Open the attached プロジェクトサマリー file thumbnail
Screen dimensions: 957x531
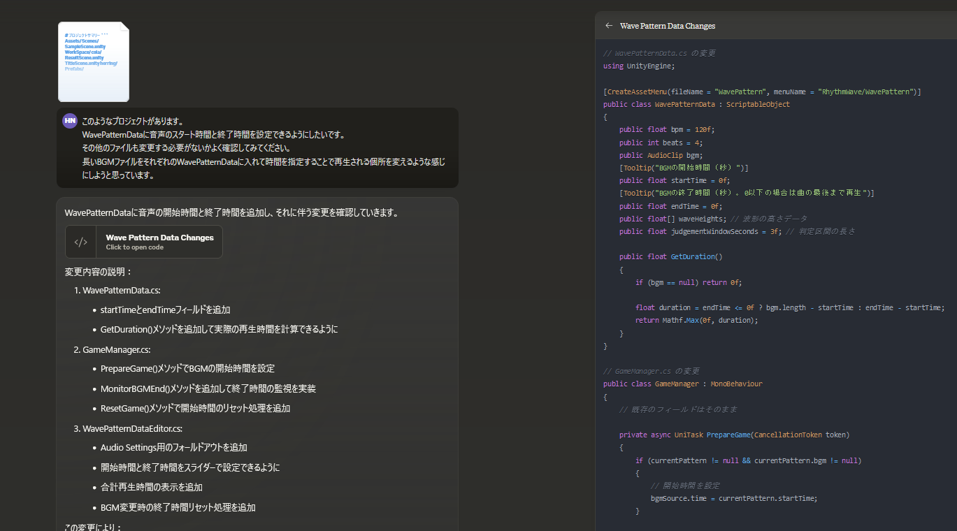tap(93, 61)
